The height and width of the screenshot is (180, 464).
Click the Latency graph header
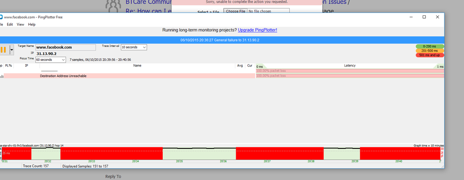coord(350,66)
